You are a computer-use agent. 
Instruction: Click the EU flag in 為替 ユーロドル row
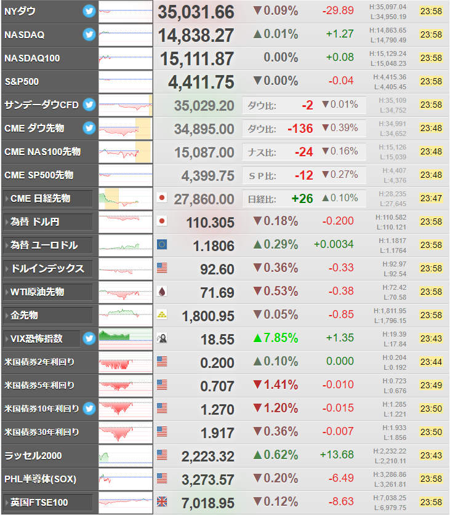162,245
